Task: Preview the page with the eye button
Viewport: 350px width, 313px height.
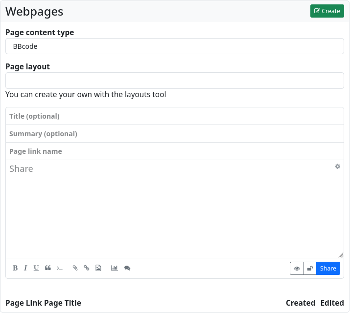Action: 297,269
